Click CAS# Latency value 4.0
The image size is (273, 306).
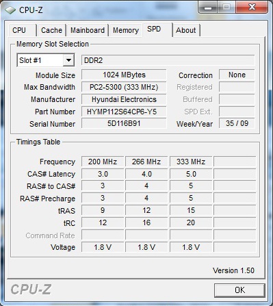pyautogui.click(x=146, y=174)
